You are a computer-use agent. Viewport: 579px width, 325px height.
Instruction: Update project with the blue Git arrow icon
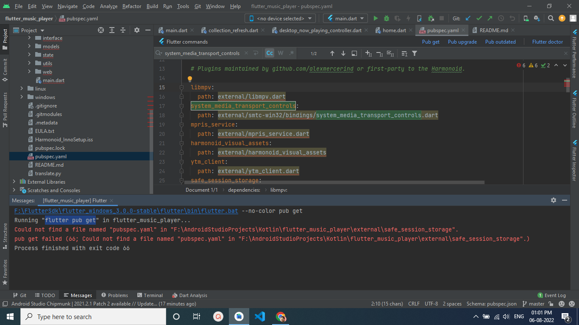tap(468, 18)
